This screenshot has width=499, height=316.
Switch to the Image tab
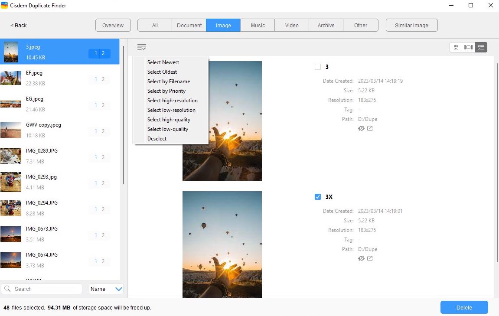(x=223, y=26)
